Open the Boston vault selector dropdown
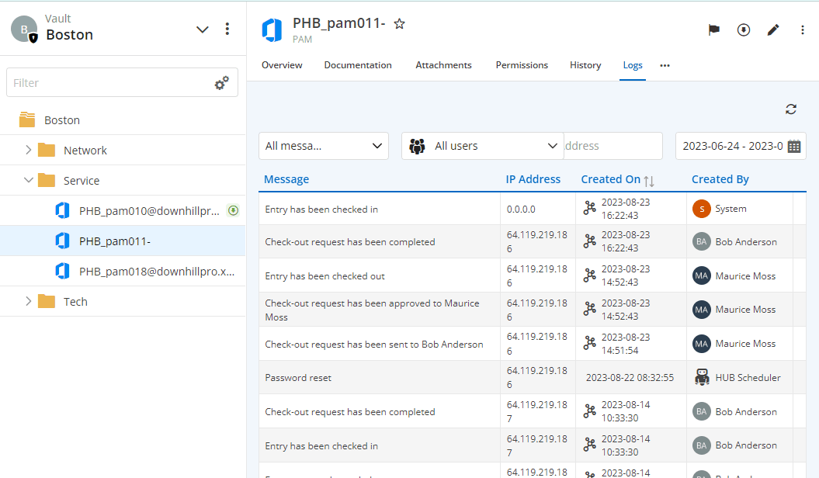This screenshot has height=478, width=819. [x=202, y=29]
